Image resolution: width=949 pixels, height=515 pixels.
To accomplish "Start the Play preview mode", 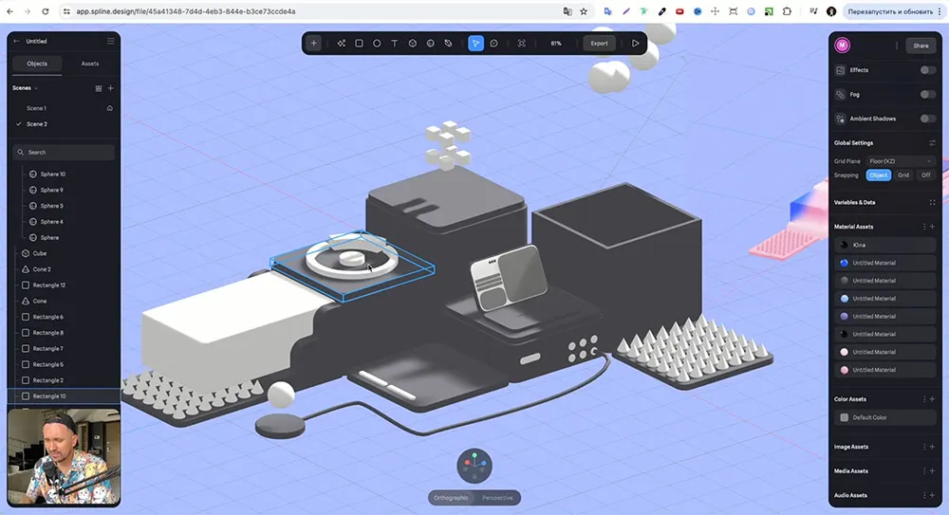I will tap(636, 44).
